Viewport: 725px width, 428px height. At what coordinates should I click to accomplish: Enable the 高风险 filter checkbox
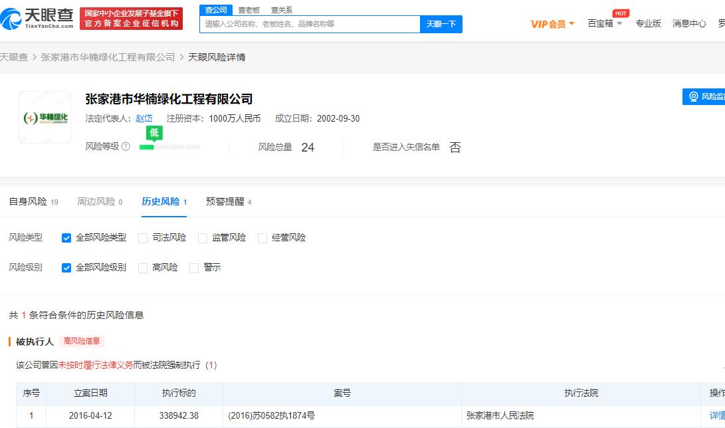click(144, 268)
